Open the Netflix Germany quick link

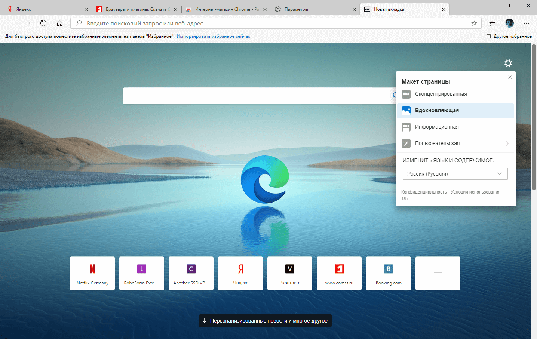(92, 273)
